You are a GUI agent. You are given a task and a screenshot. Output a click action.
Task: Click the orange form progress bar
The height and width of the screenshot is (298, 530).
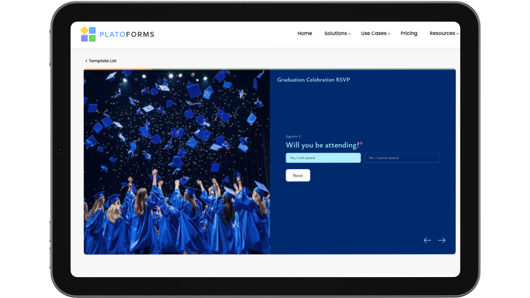pos(118,69)
